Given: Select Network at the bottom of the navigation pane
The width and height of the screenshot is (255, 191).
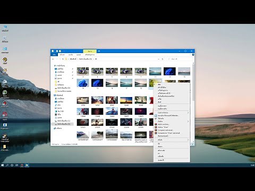Looking at the screenshot, I should [x=57, y=128].
